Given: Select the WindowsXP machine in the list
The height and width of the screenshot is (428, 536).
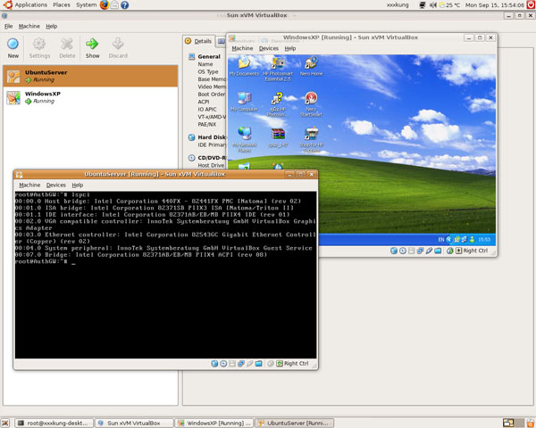Looking at the screenshot, I should [90, 97].
